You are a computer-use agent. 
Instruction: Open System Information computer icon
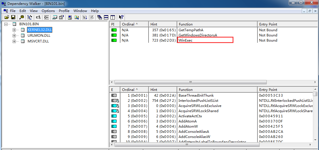[x=70, y=17]
